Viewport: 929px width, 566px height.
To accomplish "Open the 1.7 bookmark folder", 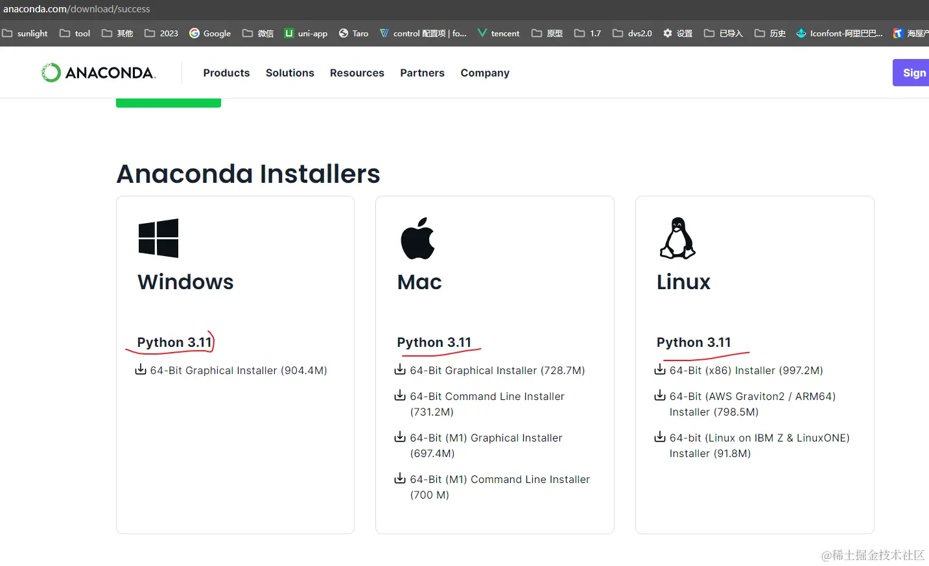I will [588, 33].
